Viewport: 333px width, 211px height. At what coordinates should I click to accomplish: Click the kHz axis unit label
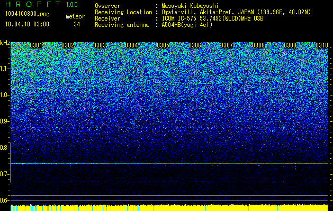pyautogui.click(x=5, y=43)
